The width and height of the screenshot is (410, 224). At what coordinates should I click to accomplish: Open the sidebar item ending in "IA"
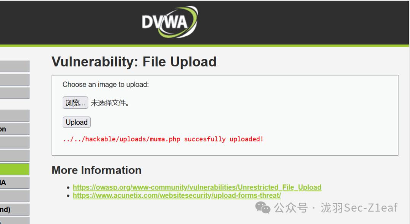15,183
